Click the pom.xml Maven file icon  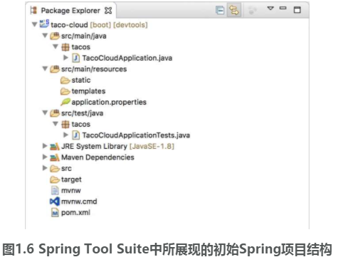[55, 212]
